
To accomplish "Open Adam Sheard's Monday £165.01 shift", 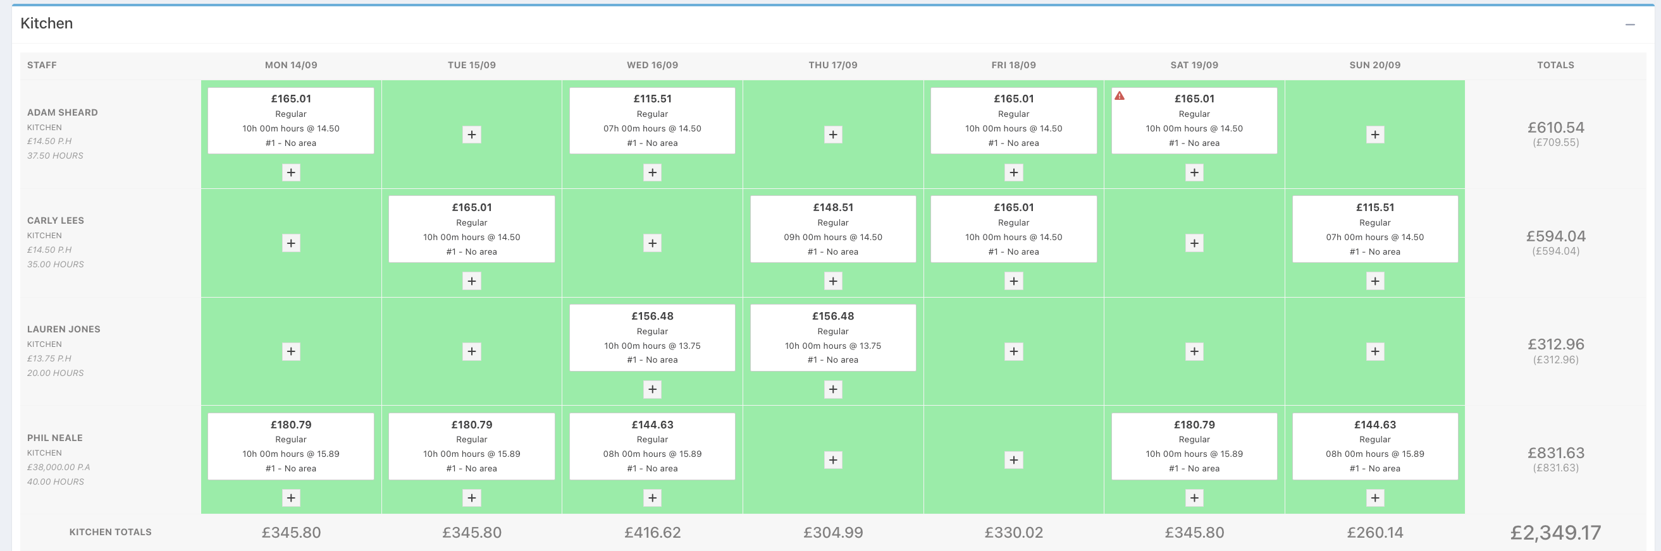I will (x=291, y=121).
